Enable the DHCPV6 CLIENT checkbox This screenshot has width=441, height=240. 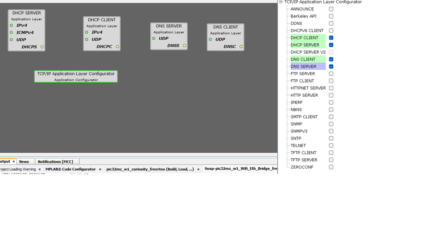(331, 31)
